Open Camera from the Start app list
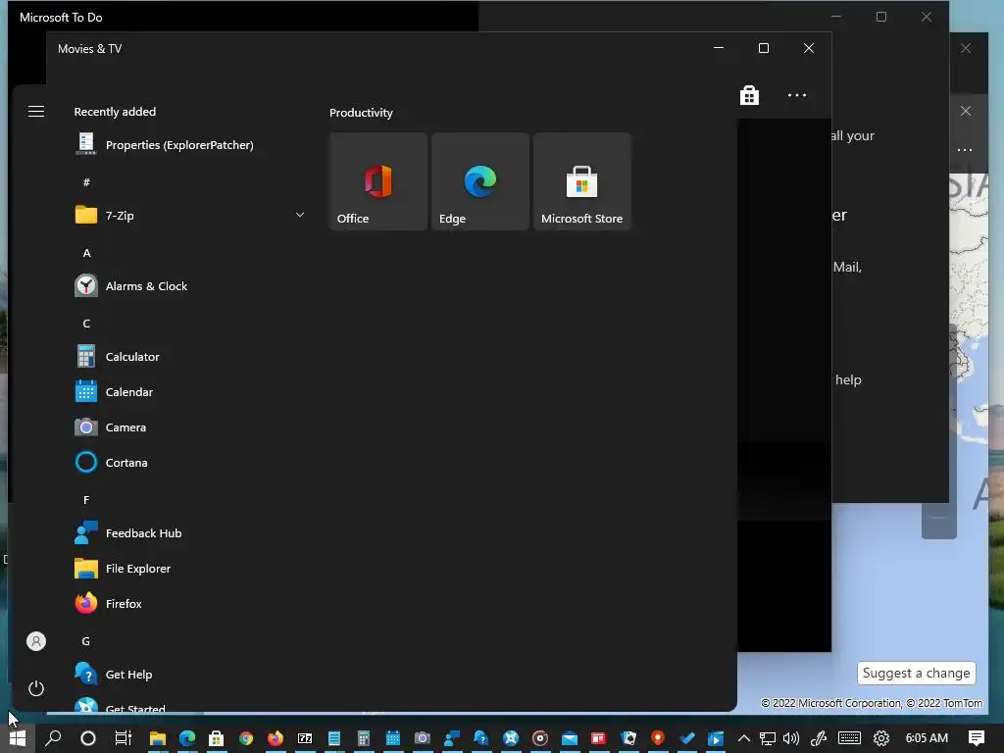 pos(189,427)
